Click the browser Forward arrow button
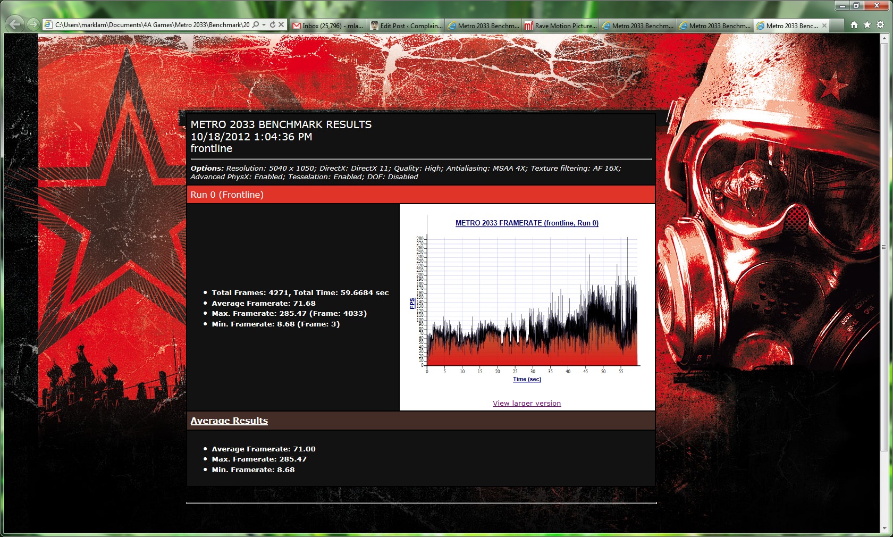 pyautogui.click(x=33, y=24)
